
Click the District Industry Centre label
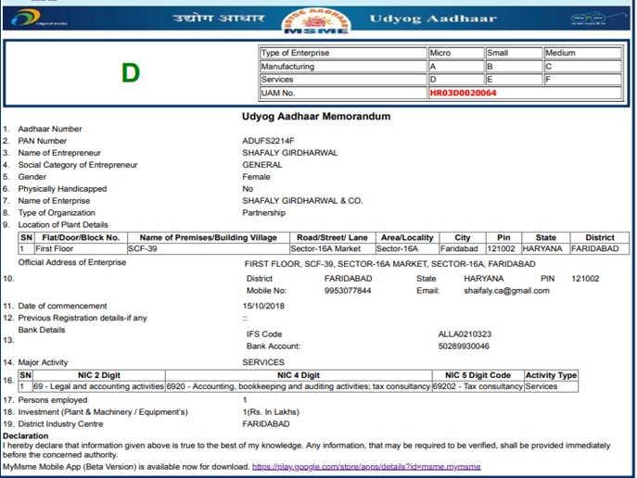click(x=60, y=424)
